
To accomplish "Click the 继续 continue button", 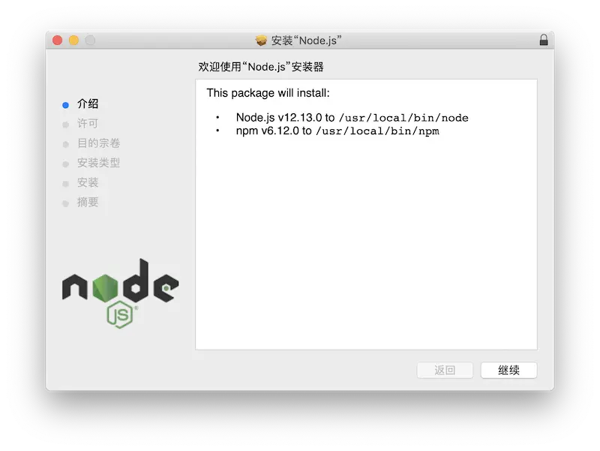I will 508,370.
